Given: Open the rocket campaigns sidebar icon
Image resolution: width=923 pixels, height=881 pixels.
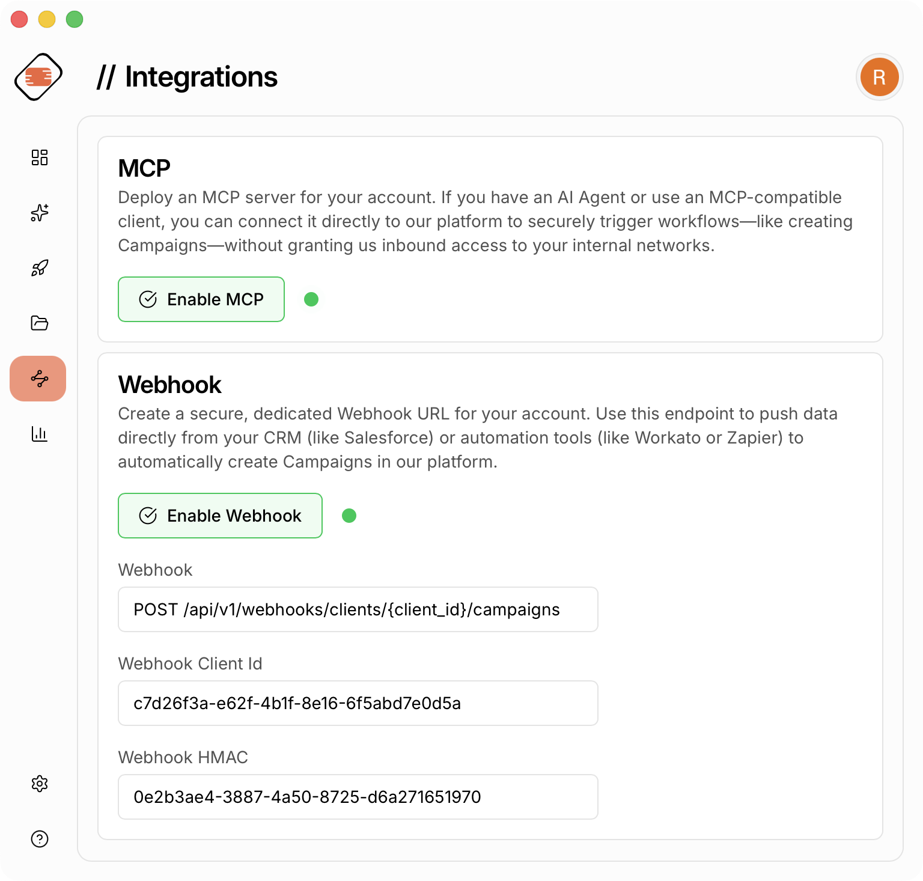Looking at the screenshot, I should point(40,268).
